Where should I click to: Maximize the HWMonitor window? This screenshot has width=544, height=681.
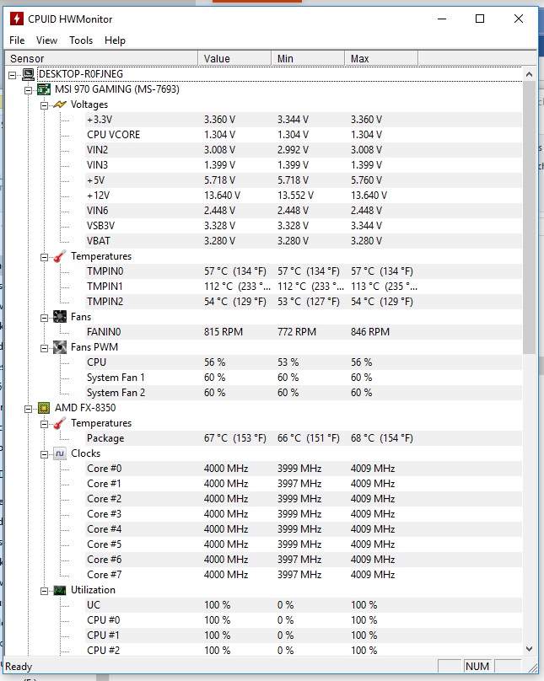point(480,19)
